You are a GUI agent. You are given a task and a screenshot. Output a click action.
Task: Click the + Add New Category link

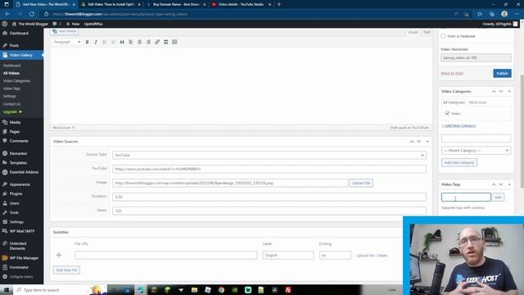458,125
